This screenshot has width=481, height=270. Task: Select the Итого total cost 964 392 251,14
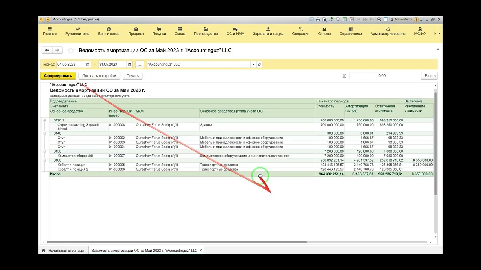(x=330, y=174)
